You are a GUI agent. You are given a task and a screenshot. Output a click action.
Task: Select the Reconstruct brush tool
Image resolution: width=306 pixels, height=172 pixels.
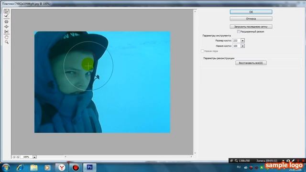(x=6, y=16)
